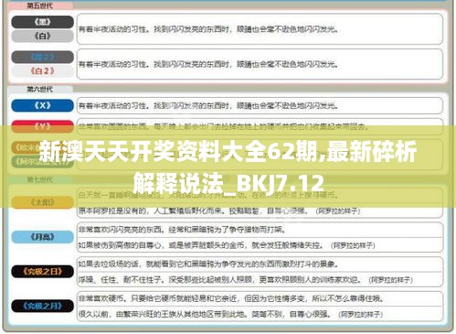Click (阿罗拉的样子) note in the 《究极之日》 row
Viewport: 456px width, 334px height.
tap(390, 280)
